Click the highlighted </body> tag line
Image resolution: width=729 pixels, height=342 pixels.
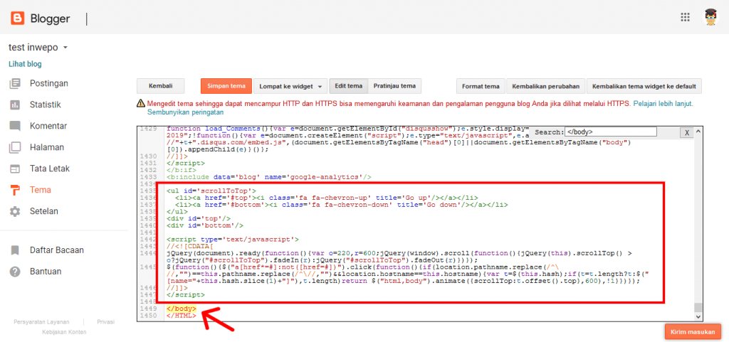(182, 309)
